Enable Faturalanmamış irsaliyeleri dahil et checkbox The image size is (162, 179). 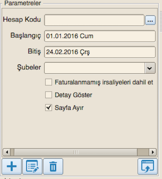tap(49, 82)
